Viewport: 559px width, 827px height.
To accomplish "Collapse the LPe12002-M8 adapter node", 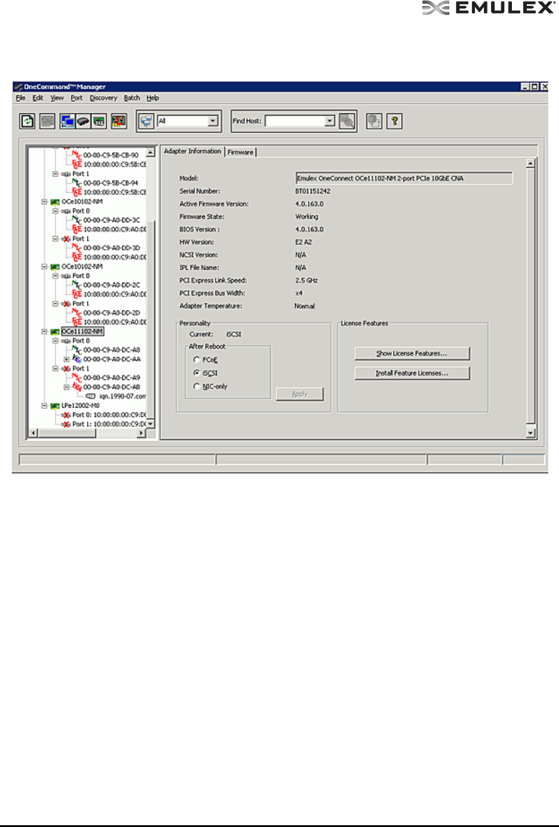I will pos(45,405).
